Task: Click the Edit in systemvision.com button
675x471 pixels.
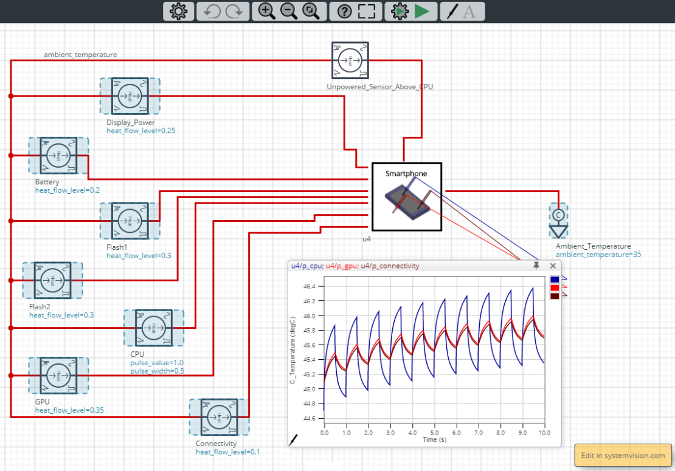Action: pos(622,455)
